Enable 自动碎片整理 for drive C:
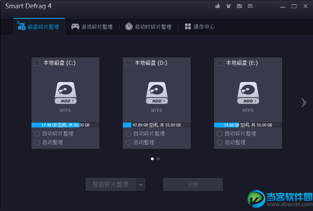Screen dimensions: 313x211 point(37,134)
